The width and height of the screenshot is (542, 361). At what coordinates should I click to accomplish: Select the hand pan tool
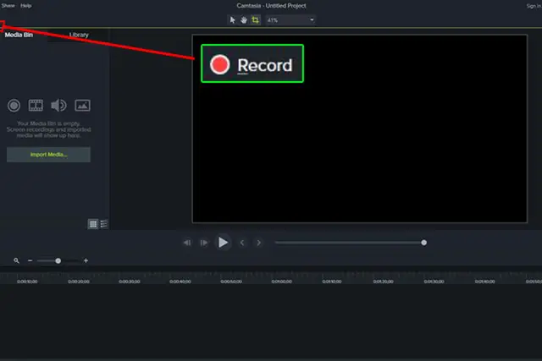[x=244, y=20]
